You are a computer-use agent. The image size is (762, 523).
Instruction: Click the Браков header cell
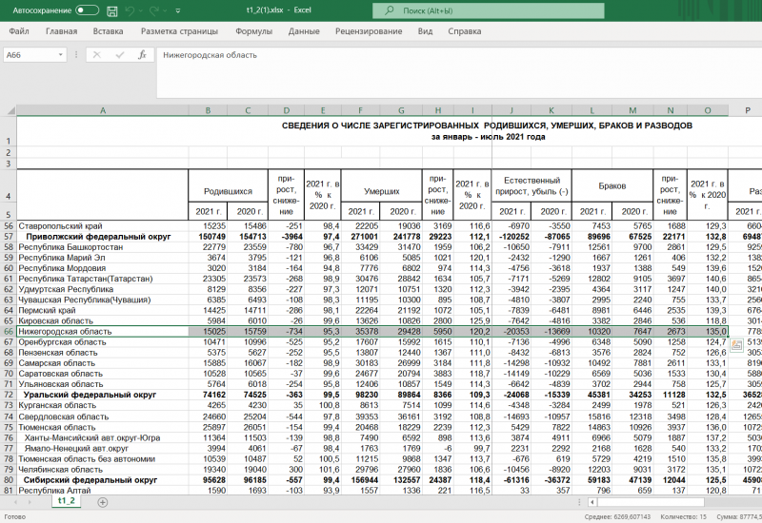[612, 186]
